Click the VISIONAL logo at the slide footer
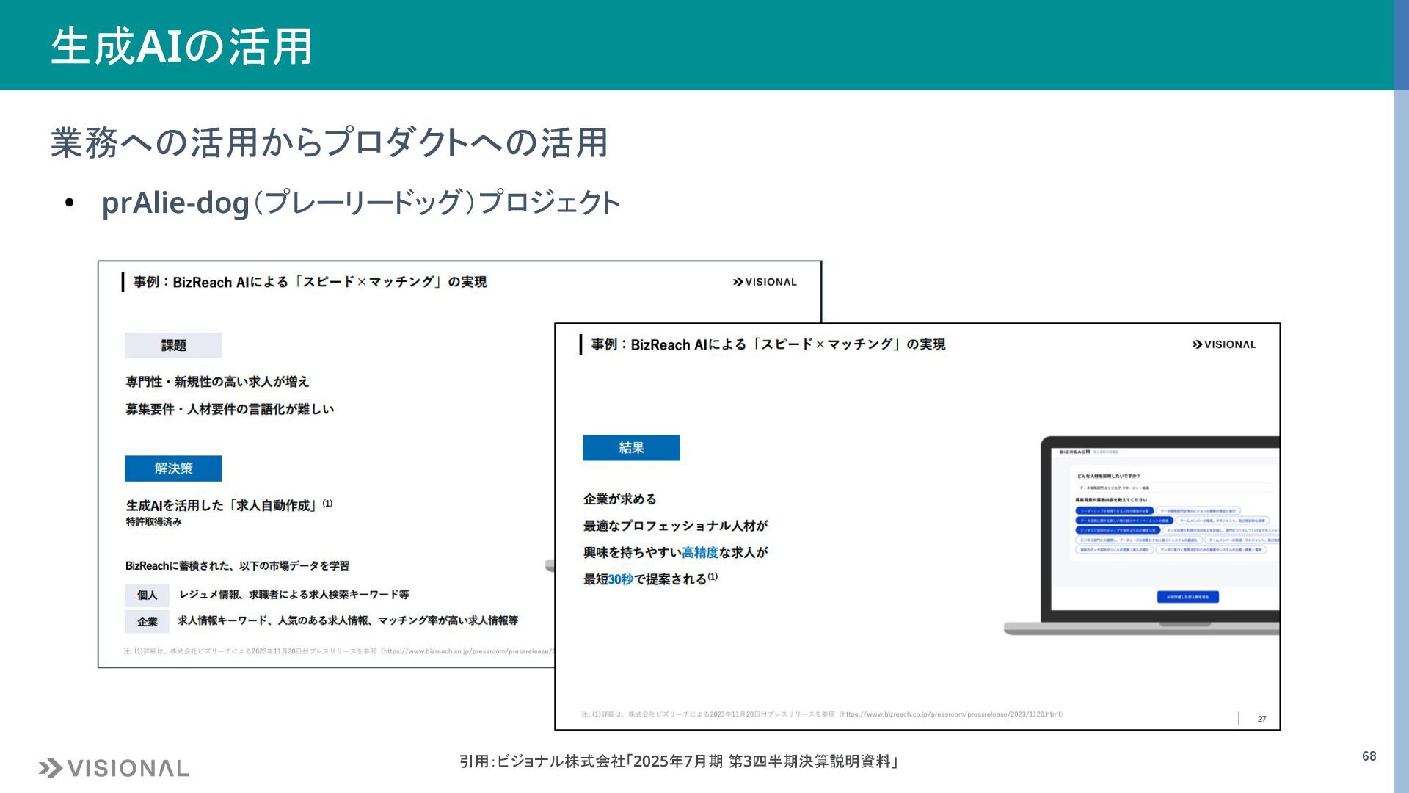The height and width of the screenshot is (793, 1409). click(114, 768)
